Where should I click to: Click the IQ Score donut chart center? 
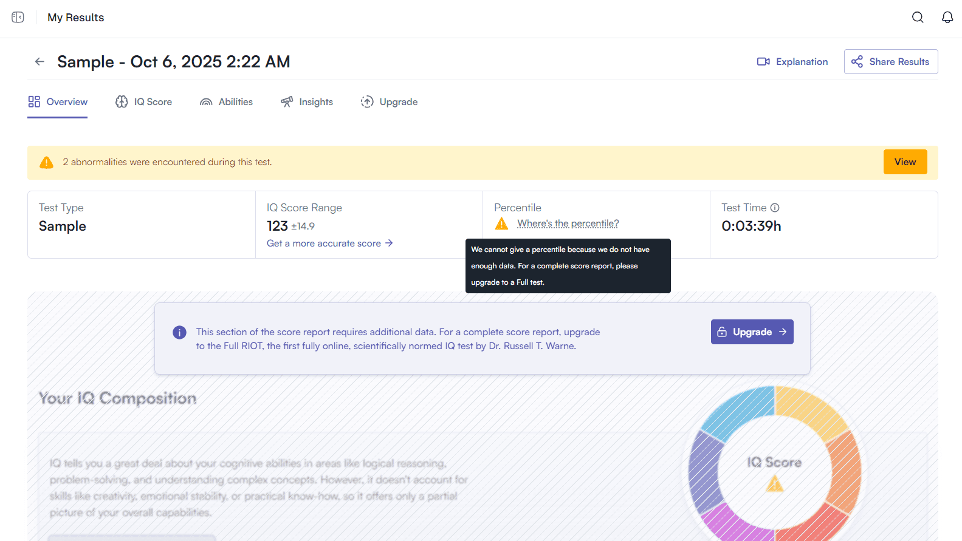pos(774,471)
